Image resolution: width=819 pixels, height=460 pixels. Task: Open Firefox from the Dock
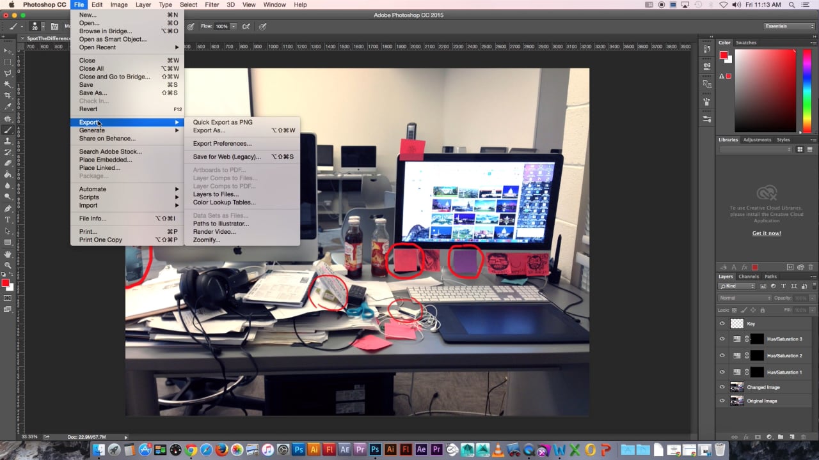222,450
